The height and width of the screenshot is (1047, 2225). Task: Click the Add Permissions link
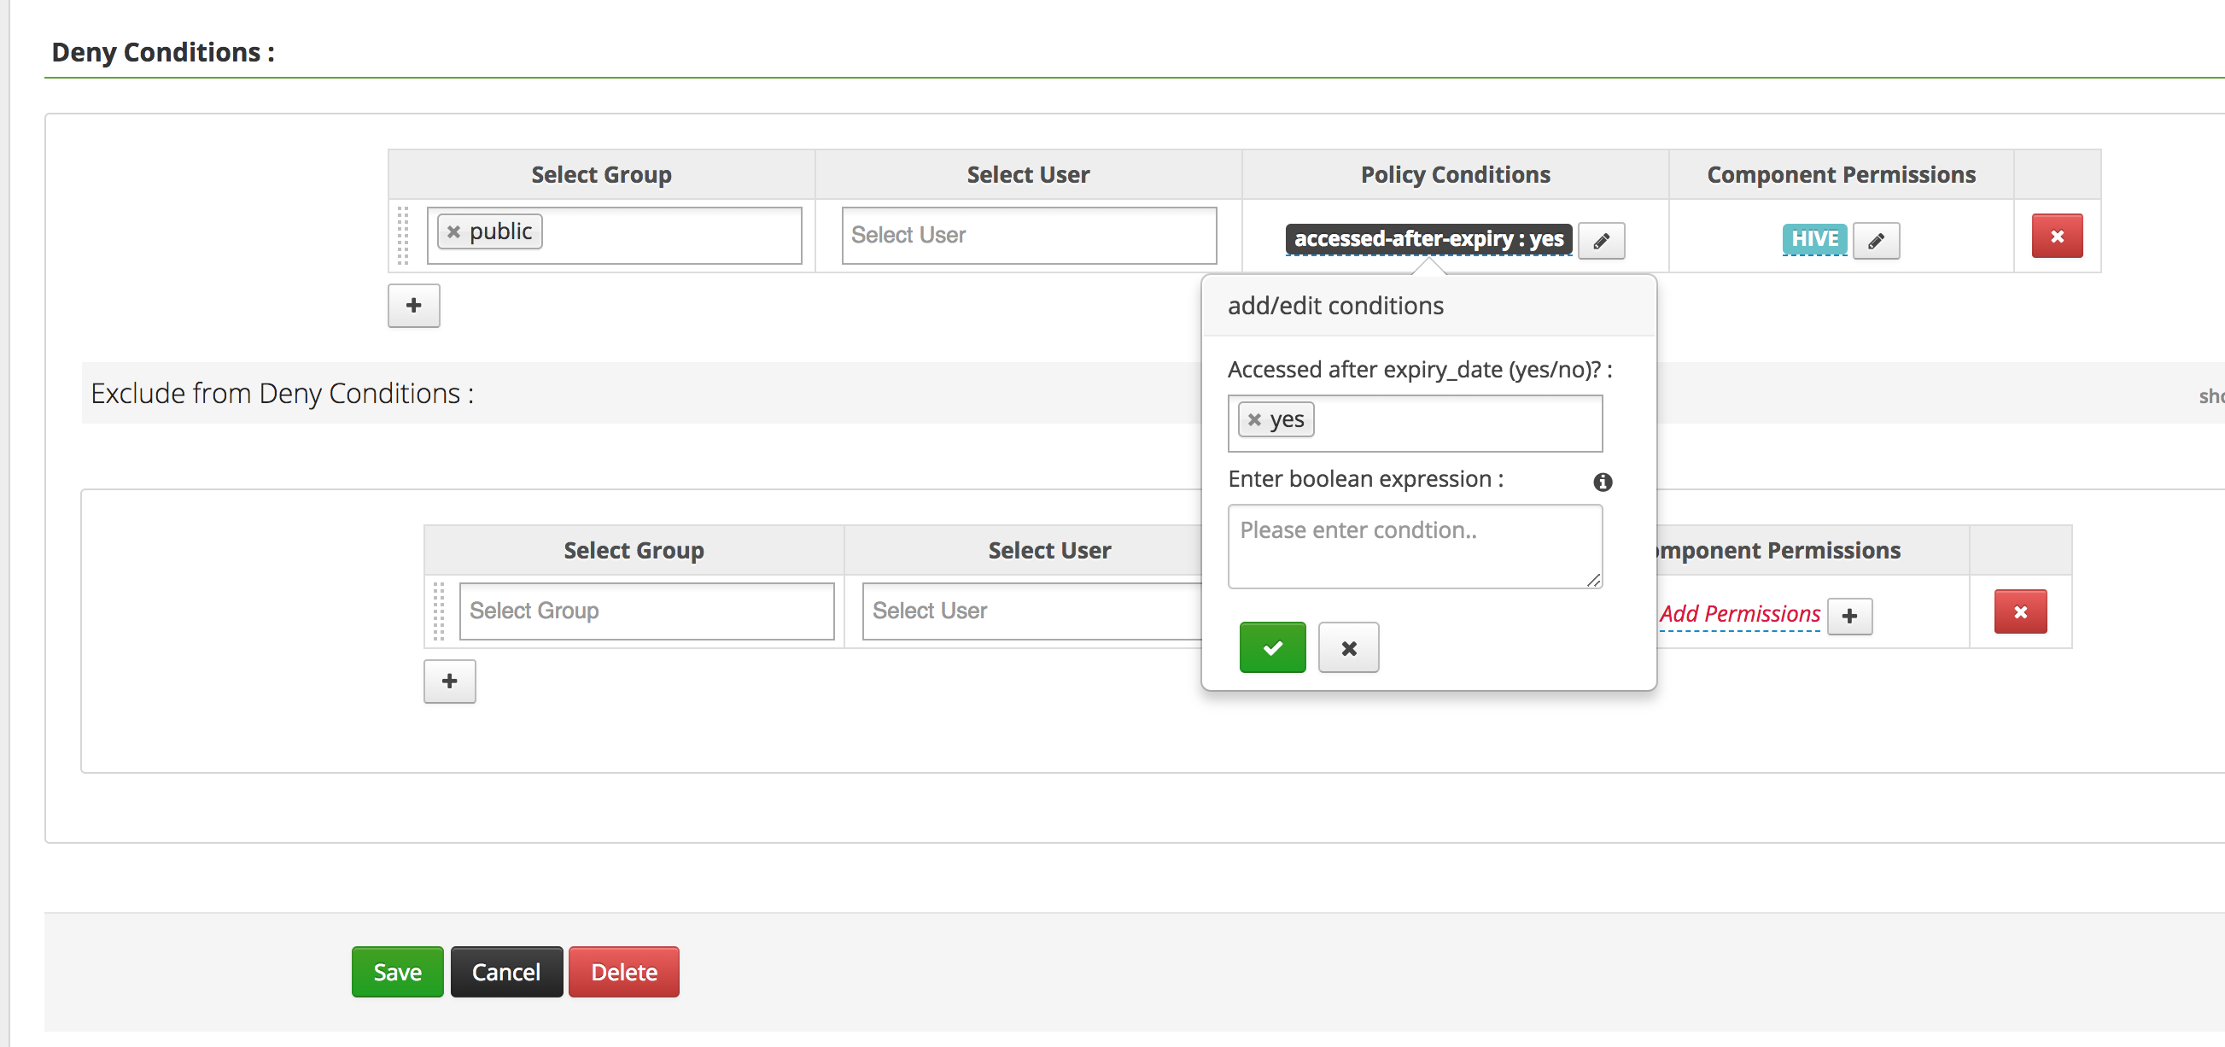pos(1738,614)
